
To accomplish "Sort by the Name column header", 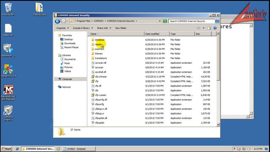I will (116, 34).
